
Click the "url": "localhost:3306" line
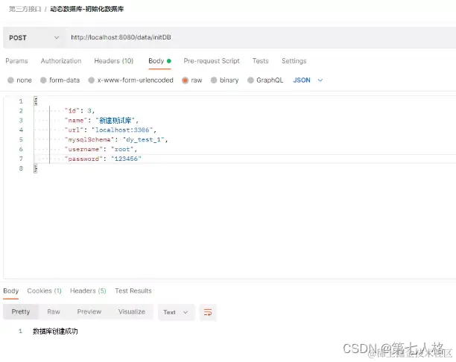[x=111, y=130]
